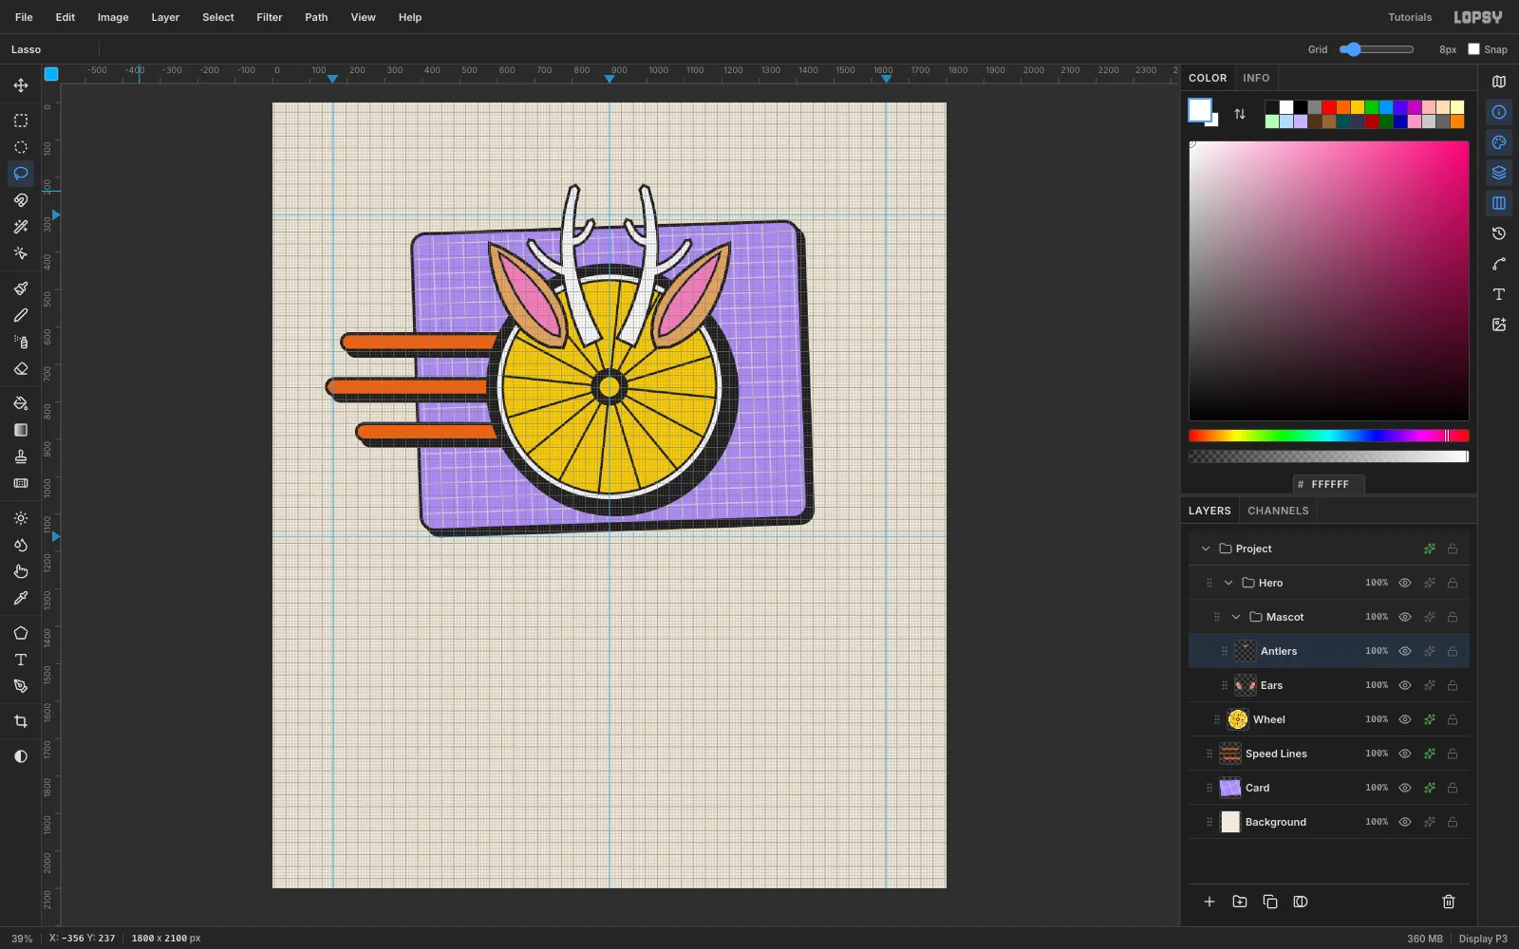This screenshot has width=1519, height=949.
Task: Select the Brush tool
Action: [x=21, y=288]
